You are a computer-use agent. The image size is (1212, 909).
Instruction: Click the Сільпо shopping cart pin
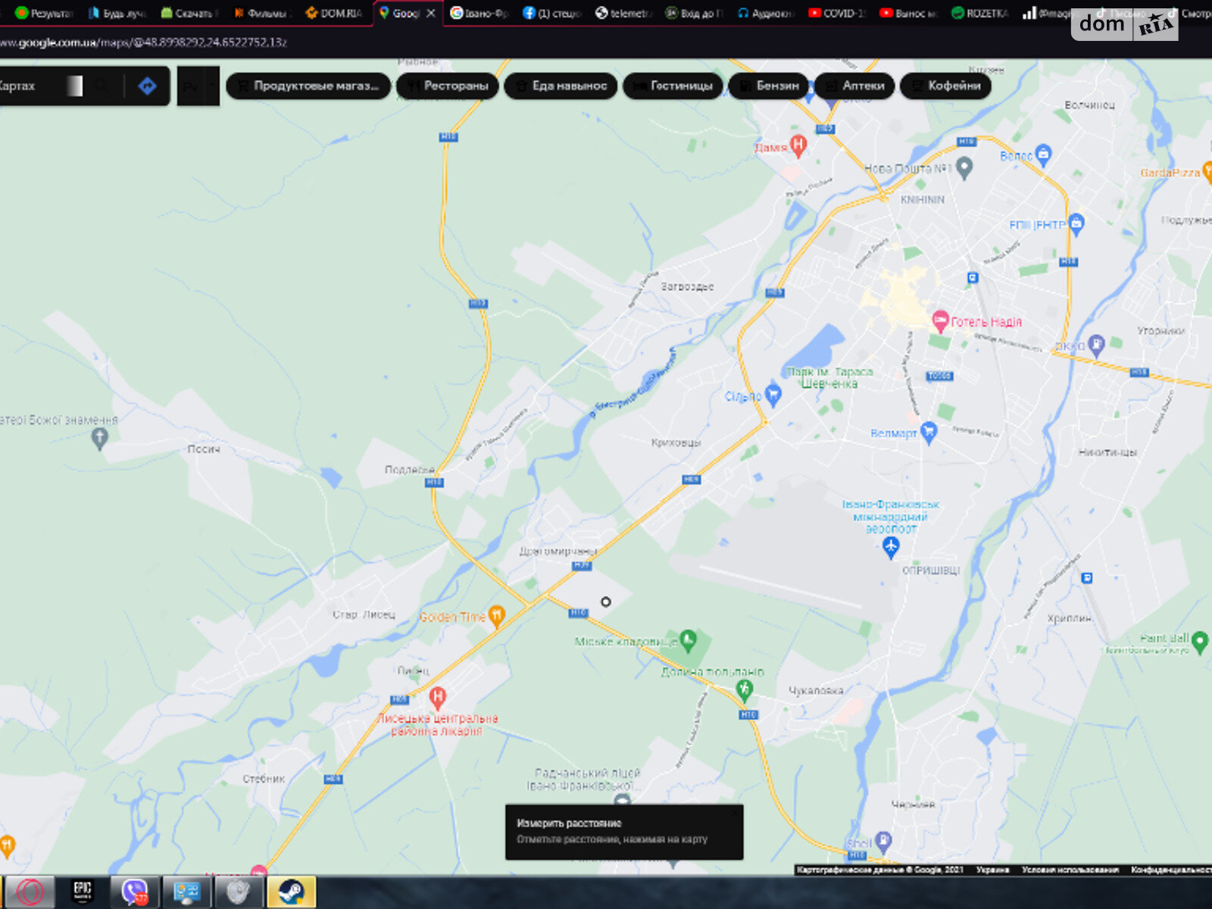coord(773,395)
